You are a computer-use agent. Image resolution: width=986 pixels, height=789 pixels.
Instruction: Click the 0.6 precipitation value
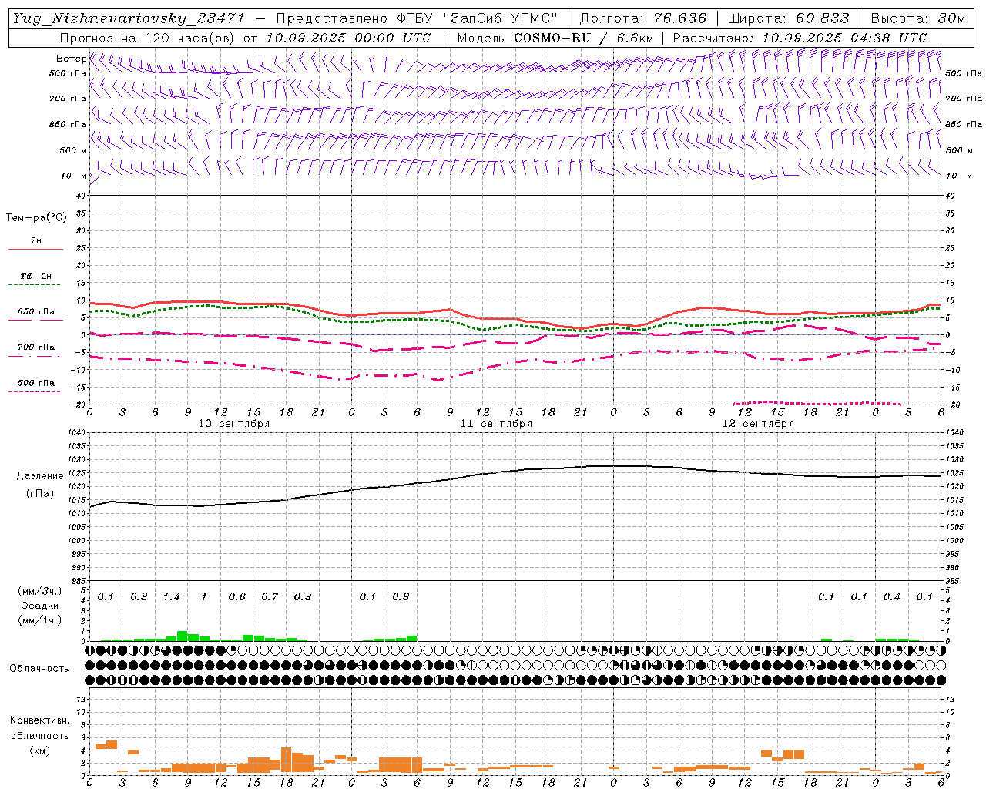236,597
